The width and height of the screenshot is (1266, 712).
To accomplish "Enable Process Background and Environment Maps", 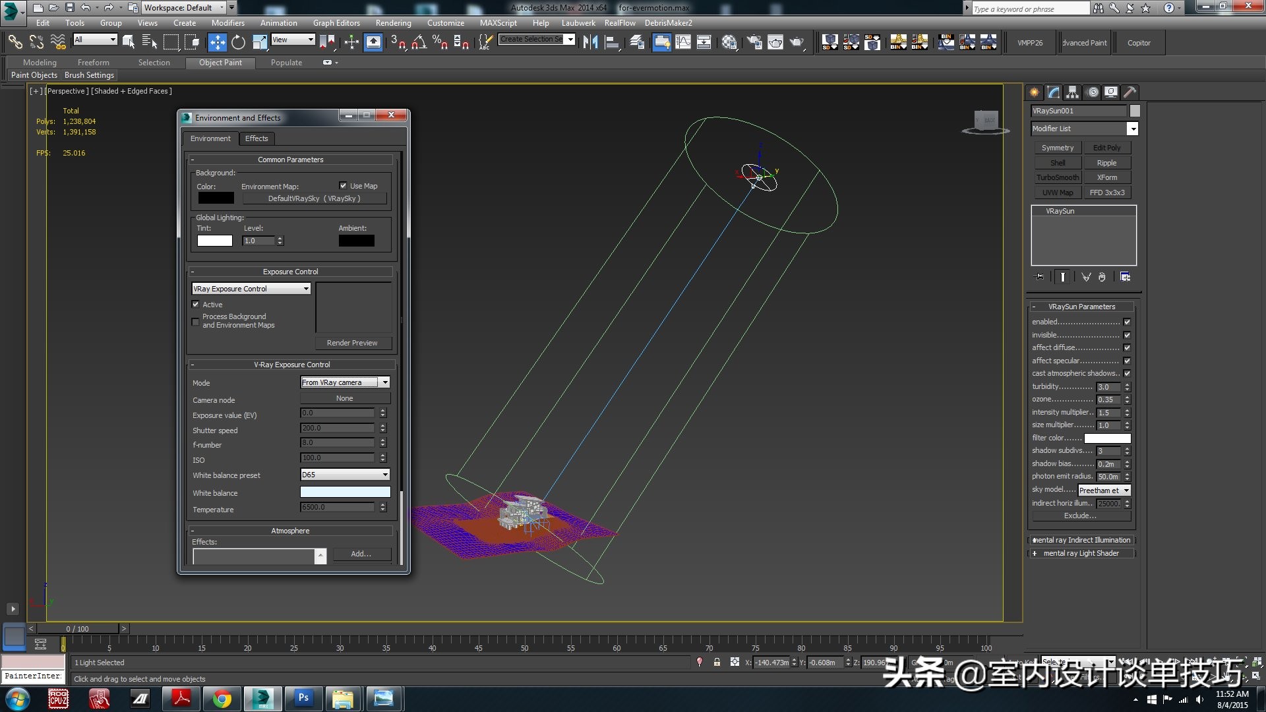I will click(x=196, y=321).
